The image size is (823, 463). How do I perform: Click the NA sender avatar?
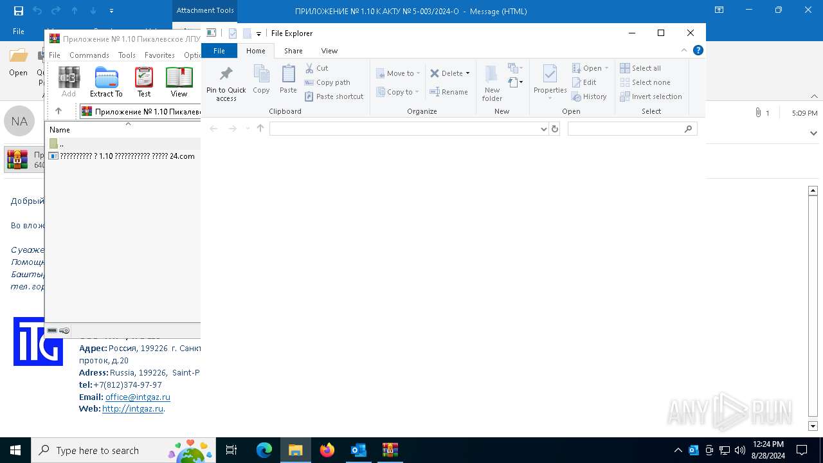19,122
